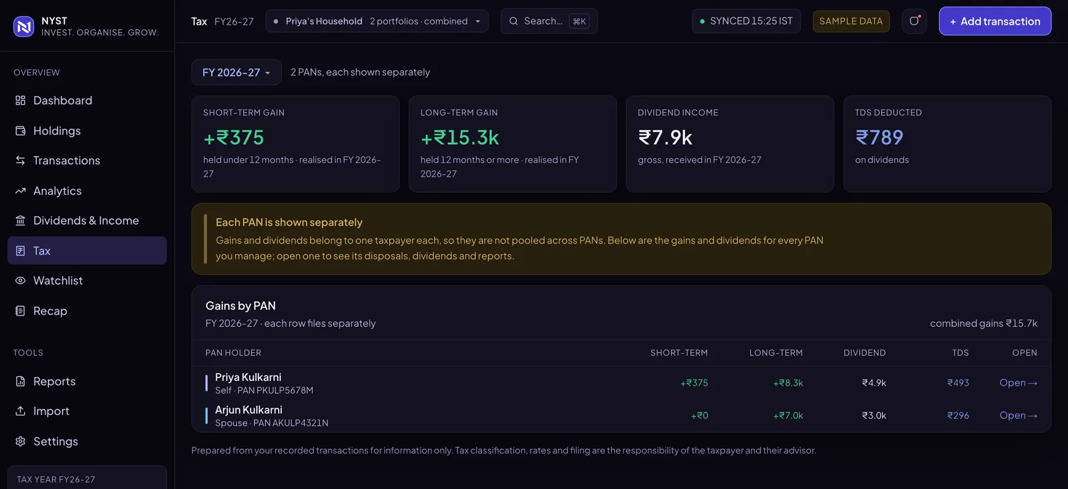Open Arjun Kulkarni's PAN details

pos(1019,416)
